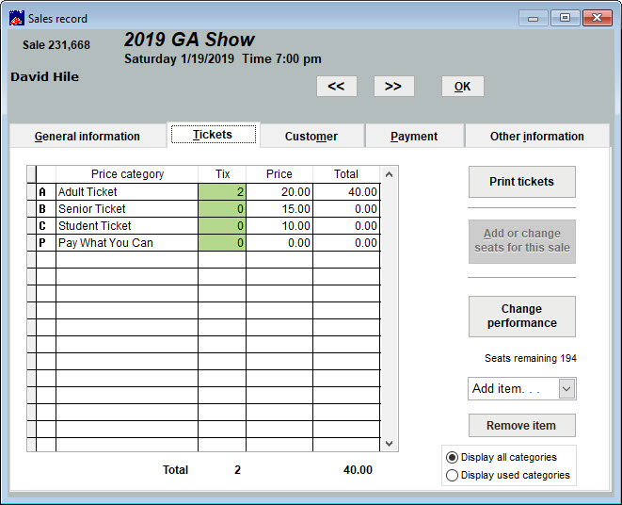Image resolution: width=622 pixels, height=505 pixels.
Task: Click the Price column header
Action: [279, 174]
